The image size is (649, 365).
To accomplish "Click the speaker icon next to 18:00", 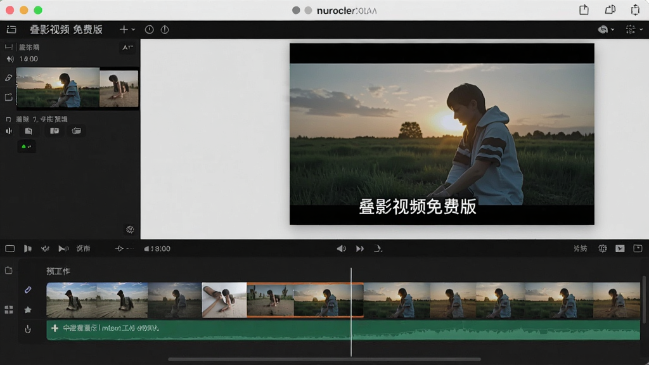I will pos(10,59).
